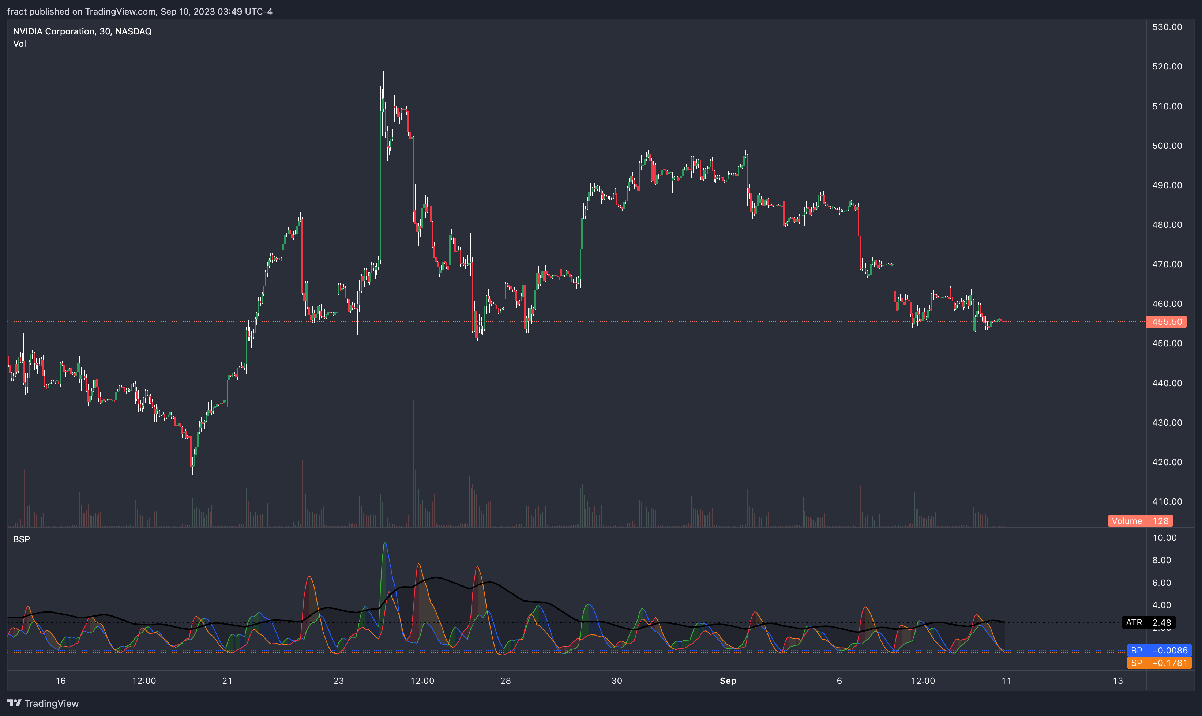Image resolution: width=1202 pixels, height=716 pixels.
Task: Click the 11 date label on time axis
Action: (1006, 681)
